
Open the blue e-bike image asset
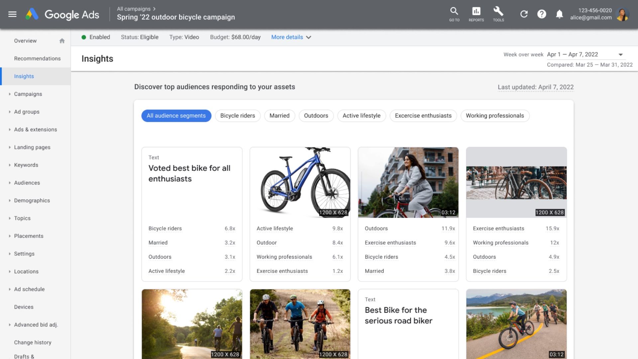[x=300, y=182]
